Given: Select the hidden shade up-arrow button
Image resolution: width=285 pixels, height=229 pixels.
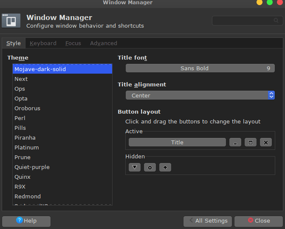Looking at the screenshot, I should point(165,167).
